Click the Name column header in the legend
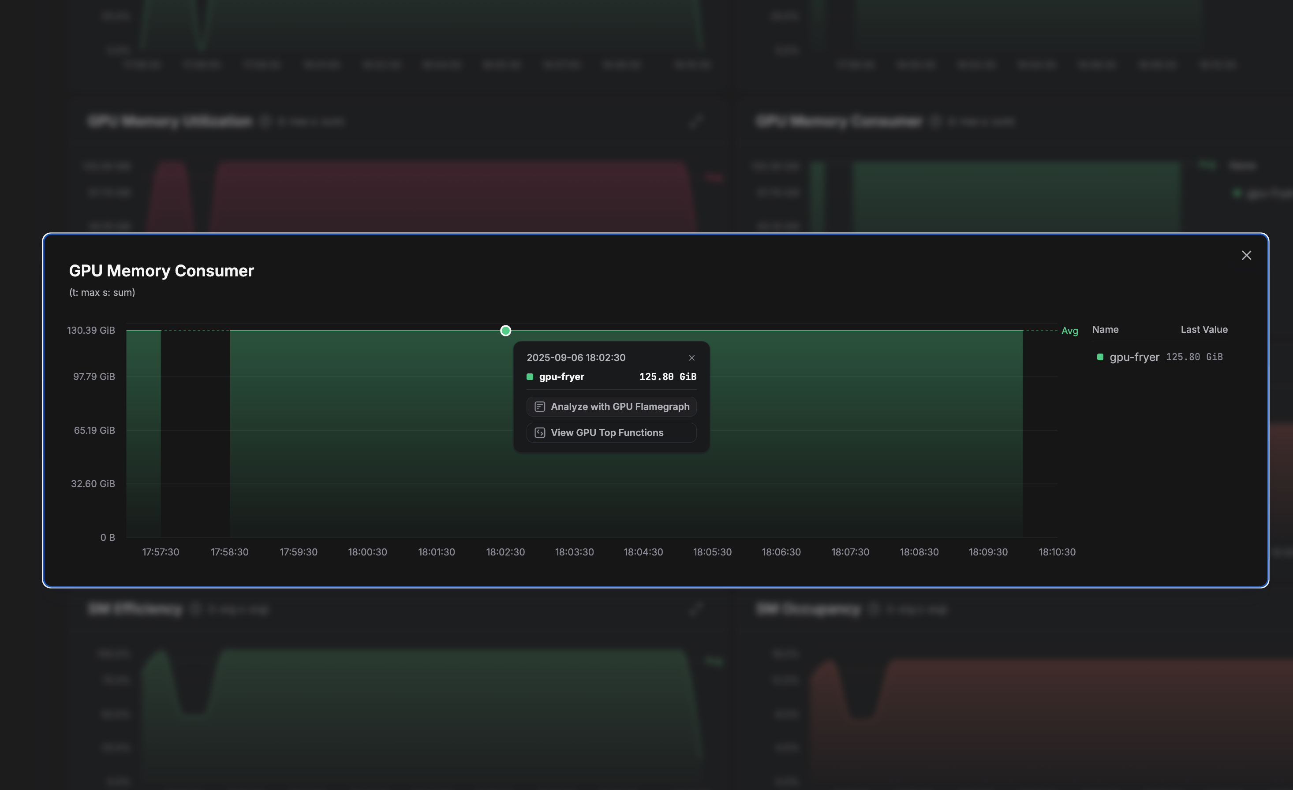Image resolution: width=1293 pixels, height=790 pixels. click(x=1105, y=329)
